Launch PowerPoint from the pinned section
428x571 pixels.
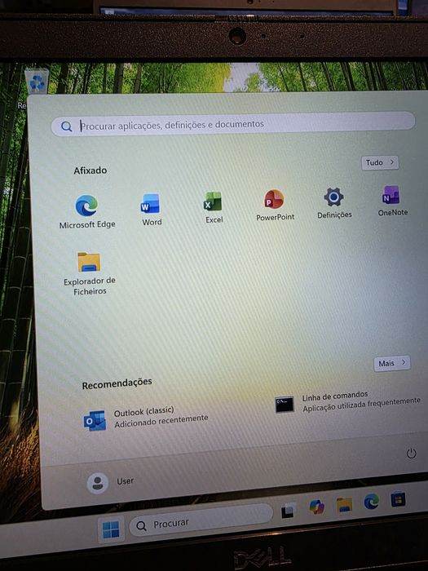[275, 205]
